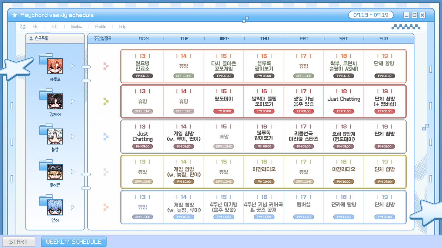Expand the arrow next to 하루토

pos(73,66)
